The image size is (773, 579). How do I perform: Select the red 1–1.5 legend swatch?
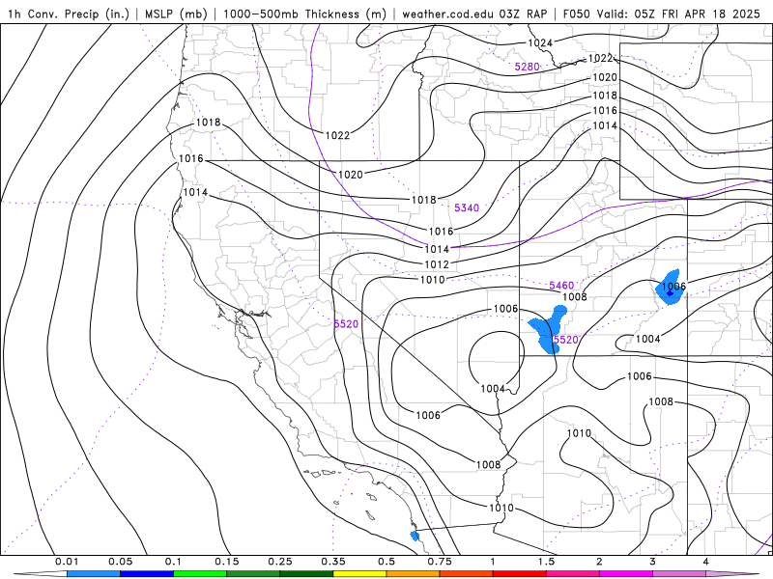pyautogui.click(x=520, y=574)
